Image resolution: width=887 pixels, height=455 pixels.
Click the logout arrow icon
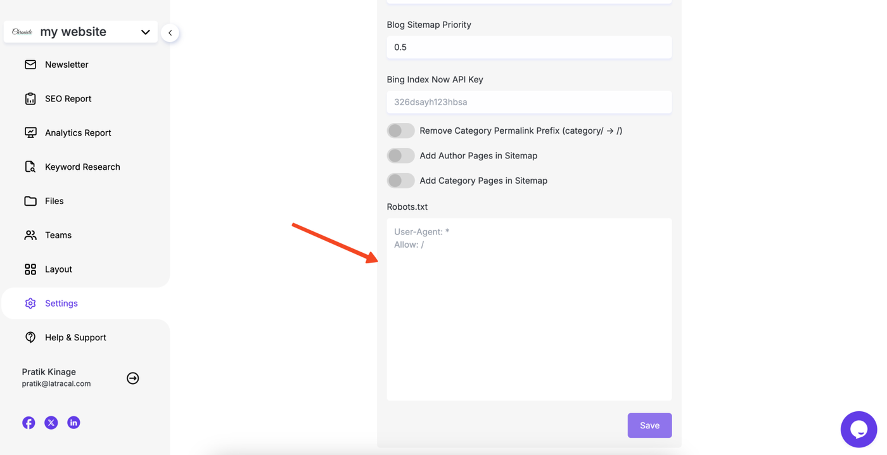pos(132,378)
